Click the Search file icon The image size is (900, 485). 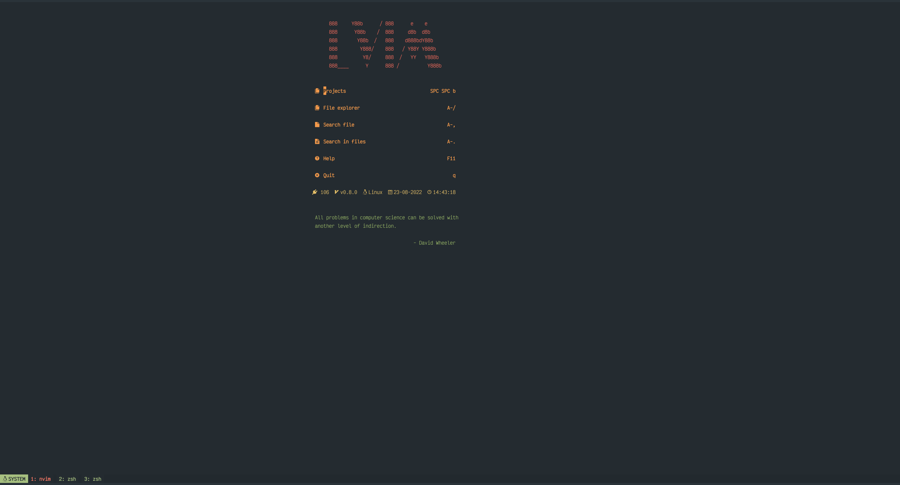click(x=316, y=124)
